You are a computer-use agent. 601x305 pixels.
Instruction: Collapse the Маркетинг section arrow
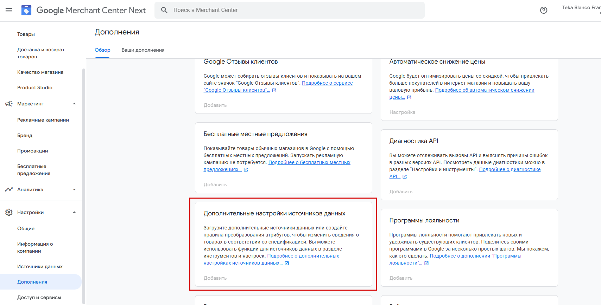pos(74,104)
